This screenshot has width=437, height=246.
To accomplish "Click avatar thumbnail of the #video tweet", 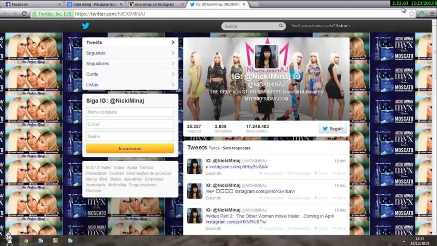I will point(194,216).
